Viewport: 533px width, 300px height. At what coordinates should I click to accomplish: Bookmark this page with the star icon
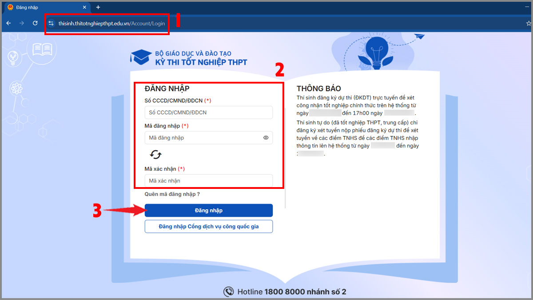click(529, 23)
